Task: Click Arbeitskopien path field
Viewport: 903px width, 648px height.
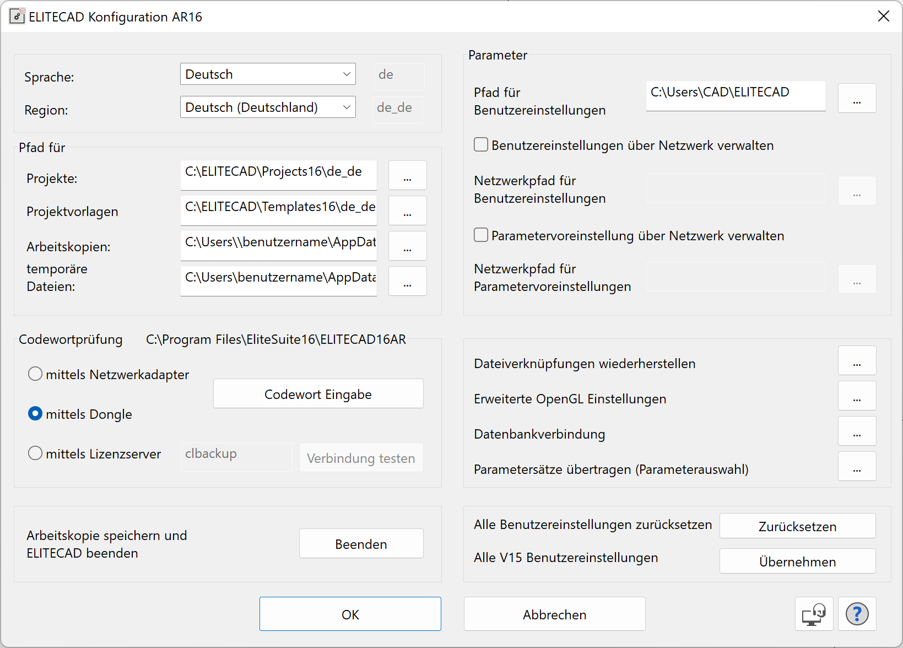Action: [x=279, y=246]
